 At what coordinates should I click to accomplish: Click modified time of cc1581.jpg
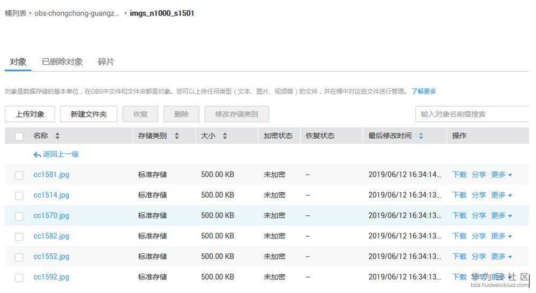[405, 175]
